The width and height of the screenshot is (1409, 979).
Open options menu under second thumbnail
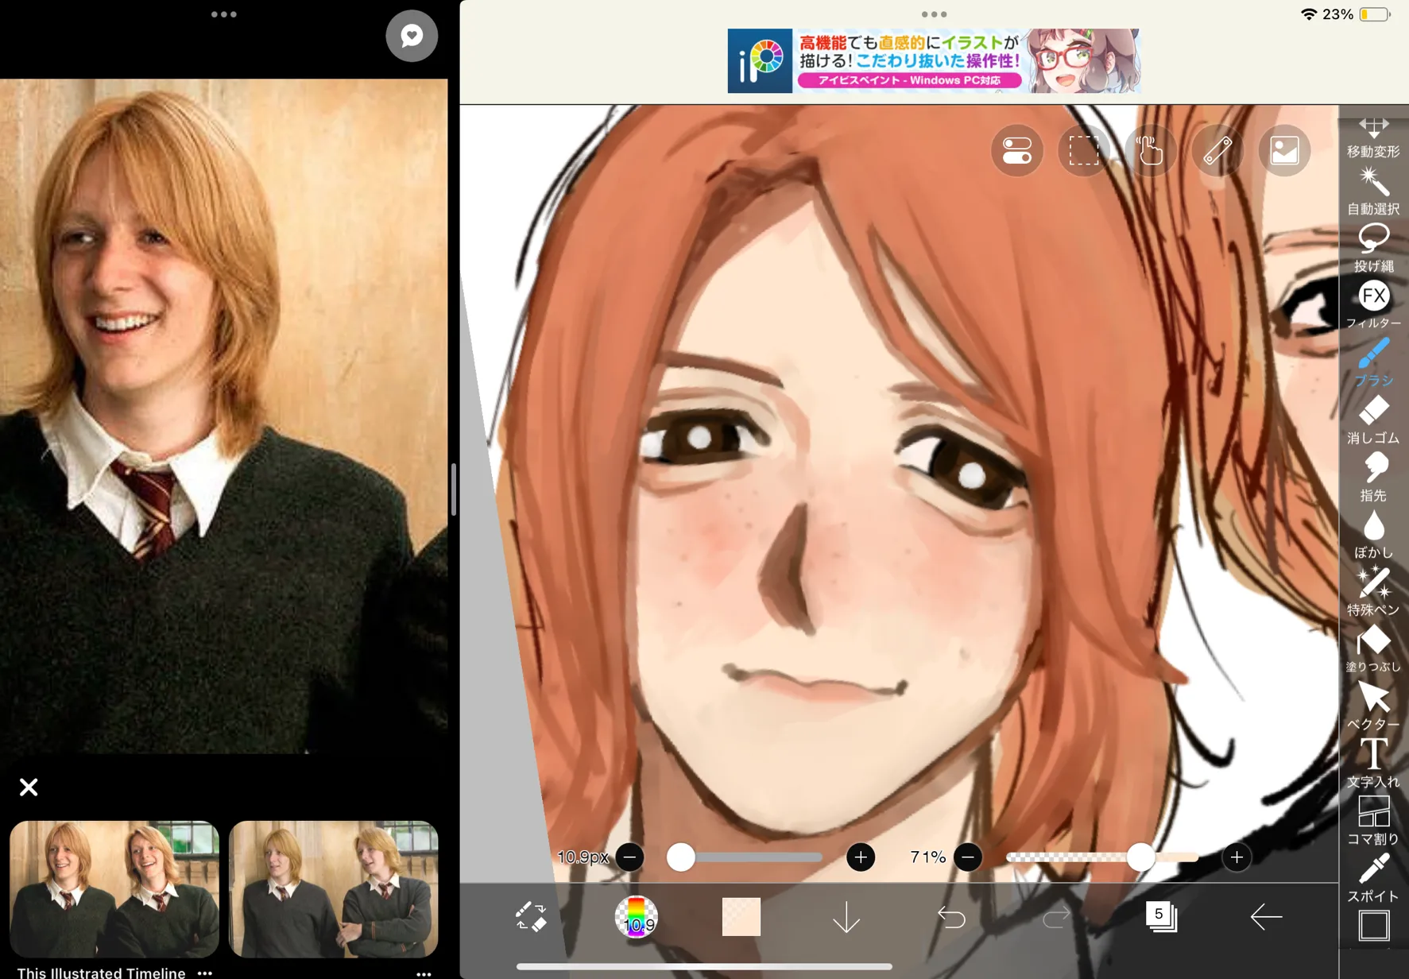pyautogui.click(x=424, y=973)
